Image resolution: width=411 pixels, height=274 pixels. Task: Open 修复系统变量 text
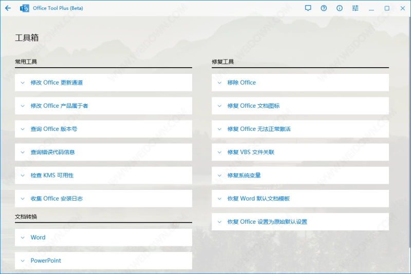pyautogui.click(x=244, y=175)
